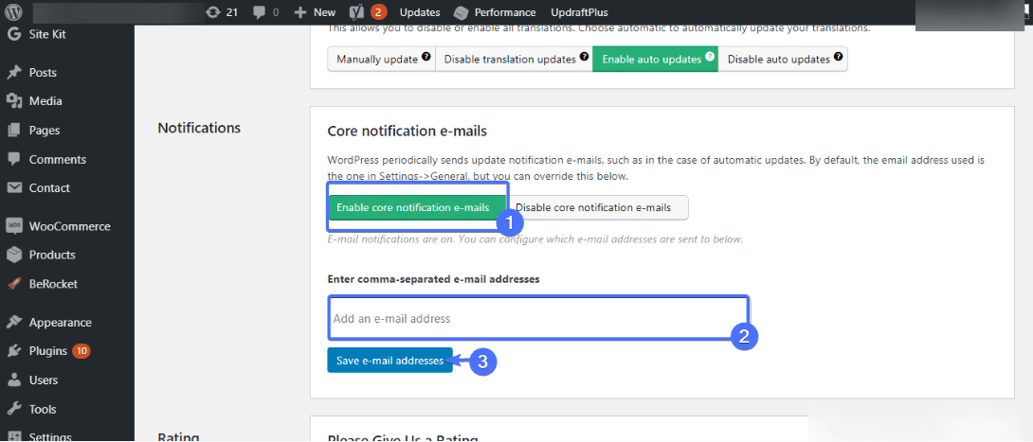This screenshot has height=442, width=1033.
Task: Go to Plugins in sidebar
Action: (48, 351)
